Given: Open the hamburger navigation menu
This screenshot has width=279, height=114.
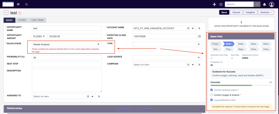Looking at the screenshot, I should 18,4.
